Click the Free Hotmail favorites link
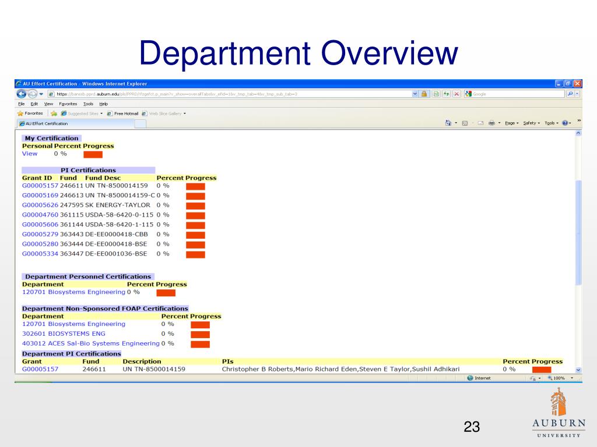The width and height of the screenshot is (597, 447). click(122, 113)
